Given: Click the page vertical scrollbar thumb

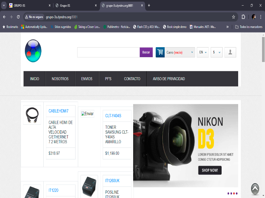Looking at the screenshot, I should point(263,49).
